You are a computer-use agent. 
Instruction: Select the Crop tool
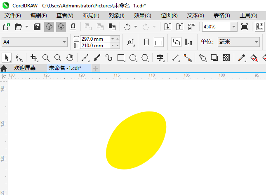(34, 58)
